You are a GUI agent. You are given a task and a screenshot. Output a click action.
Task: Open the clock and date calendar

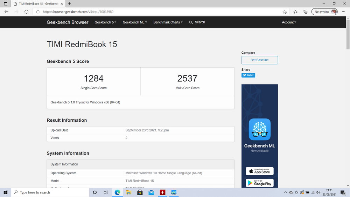[x=329, y=192]
